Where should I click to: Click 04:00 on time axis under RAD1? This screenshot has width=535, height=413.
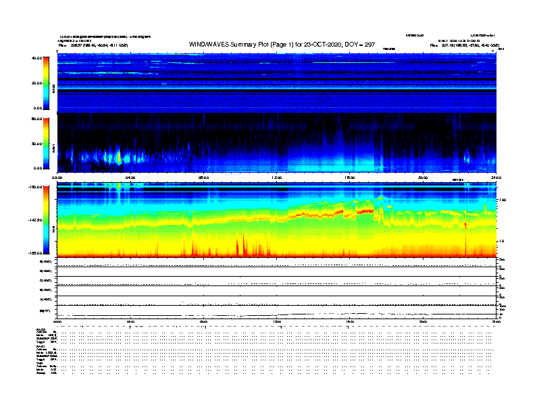(x=130, y=177)
